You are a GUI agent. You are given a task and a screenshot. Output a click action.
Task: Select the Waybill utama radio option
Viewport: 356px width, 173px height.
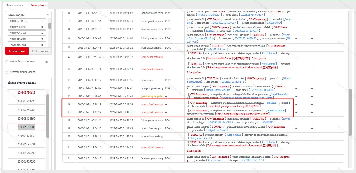(6, 72)
